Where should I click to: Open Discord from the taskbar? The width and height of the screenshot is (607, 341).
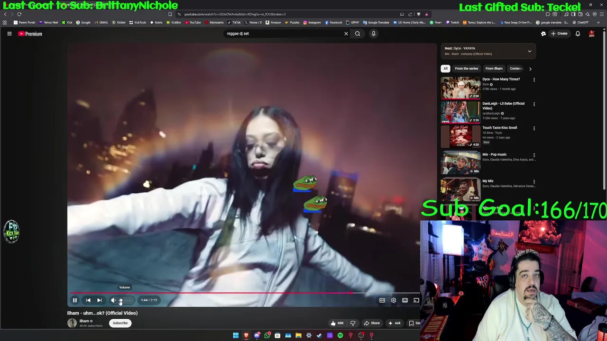click(x=257, y=335)
